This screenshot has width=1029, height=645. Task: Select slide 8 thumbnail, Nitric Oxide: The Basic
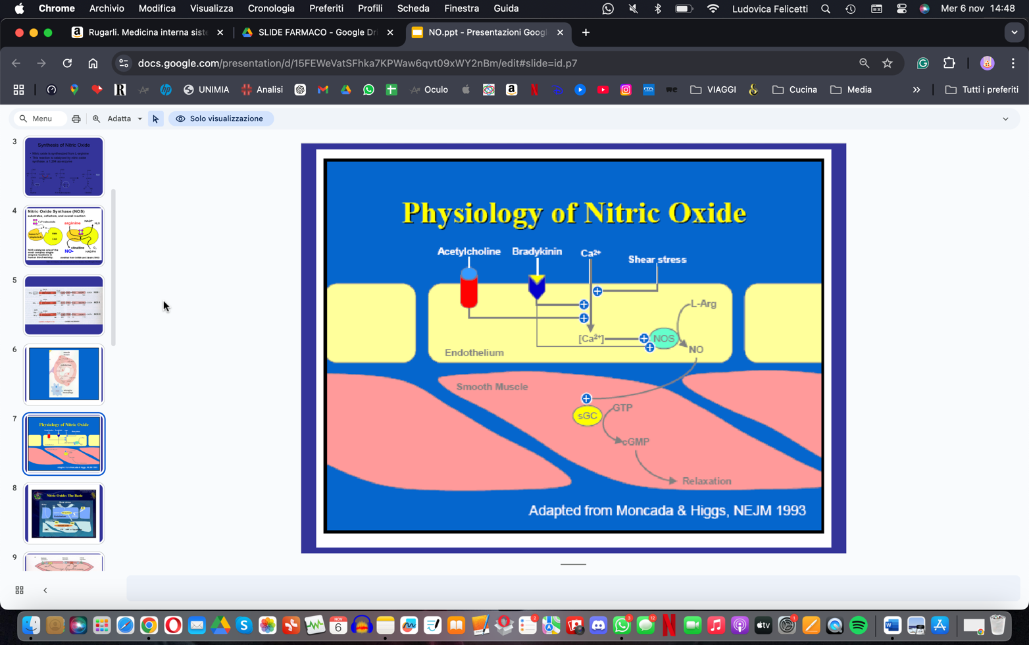64,513
